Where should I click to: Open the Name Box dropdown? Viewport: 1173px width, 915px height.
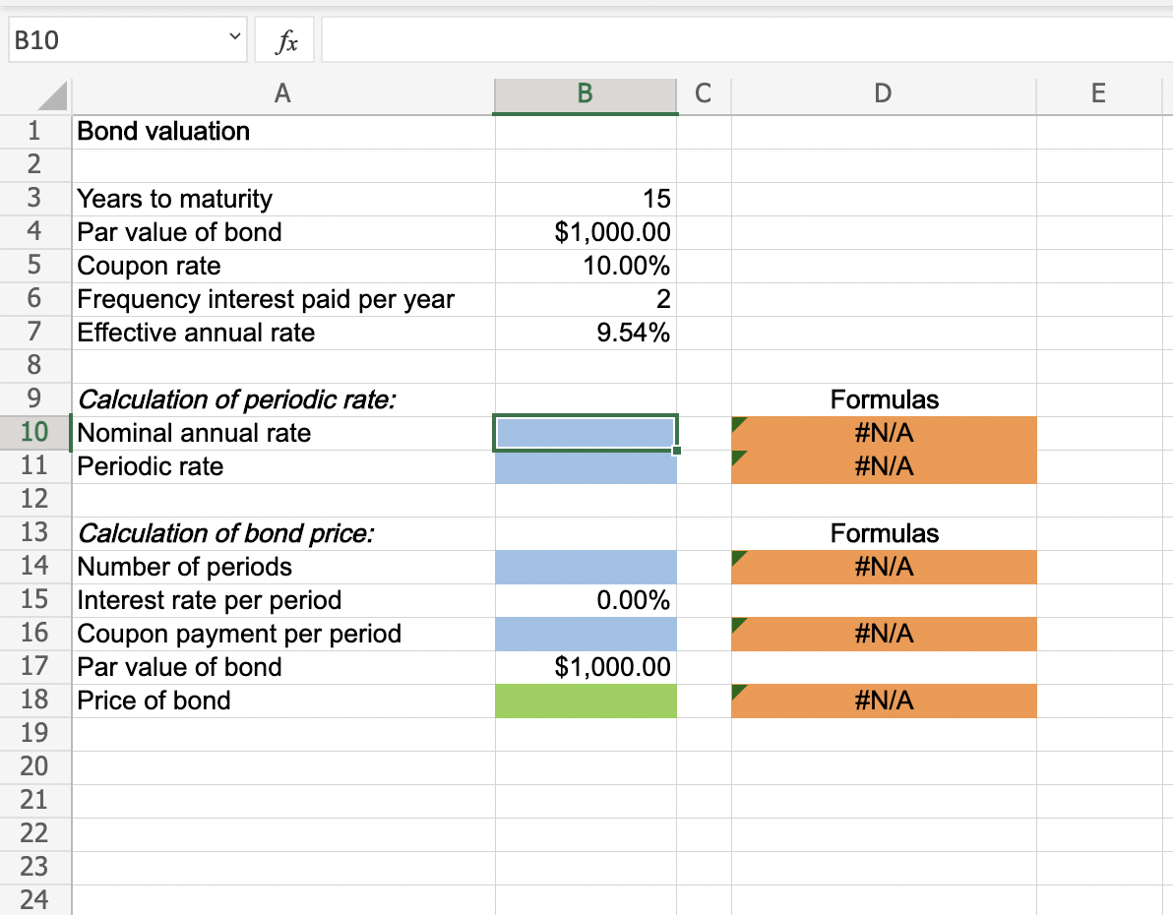(234, 38)
